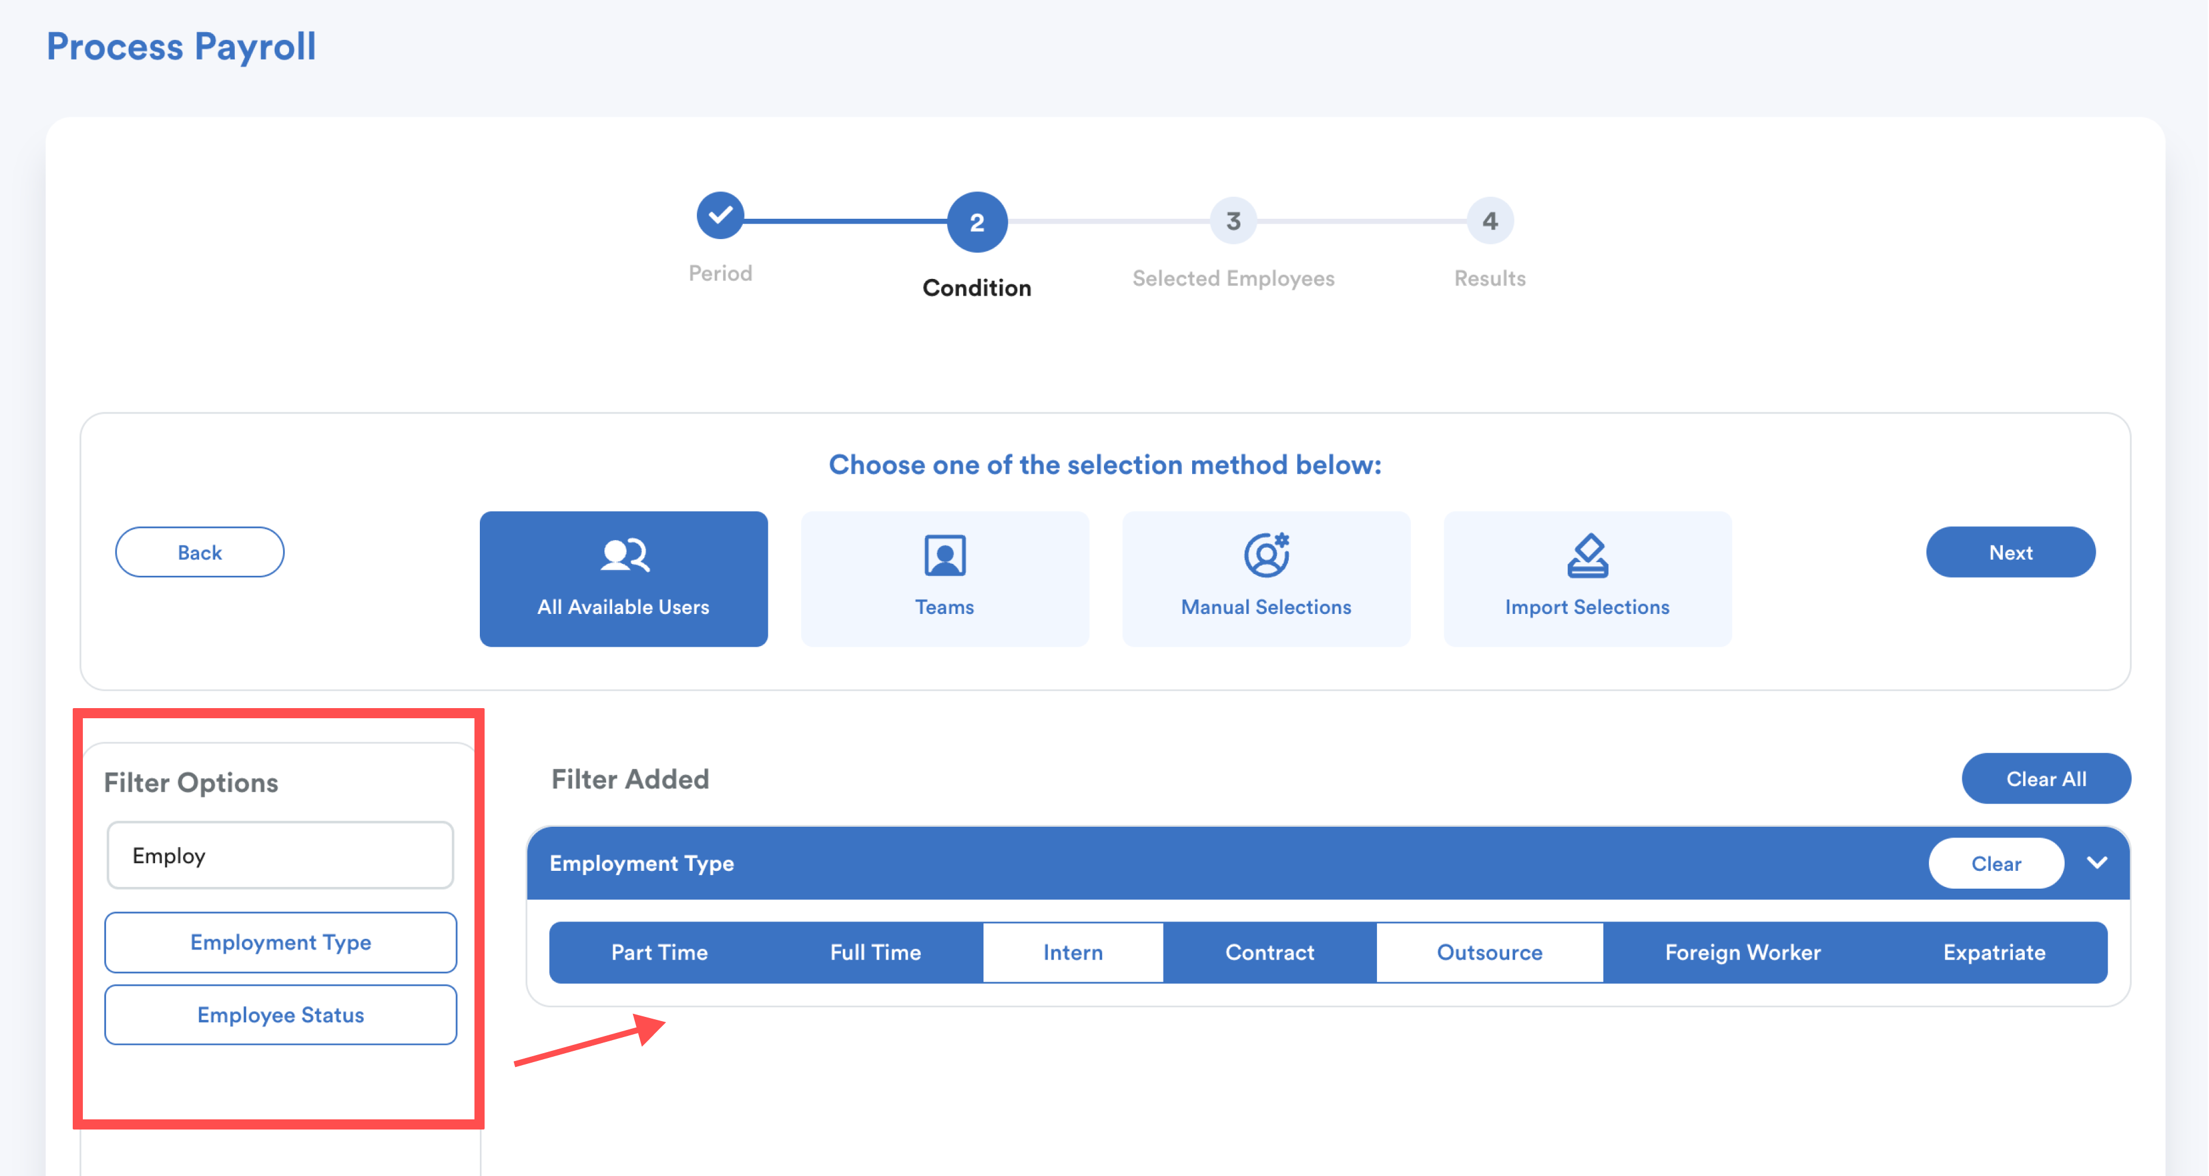Click step 3 Selected Employees circle
This screenshot has width=2209, height=1176.
pos(1232,221)
